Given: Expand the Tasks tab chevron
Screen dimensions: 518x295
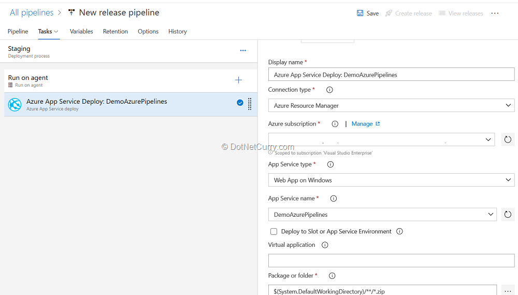Looking at the screenshot, I should [x=56, y=32].
